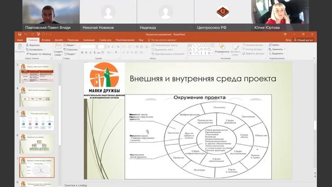This screenshot has width=332, height=187.
Task: Pick a shape from the shapes gallery
Action: click(200, 49)
